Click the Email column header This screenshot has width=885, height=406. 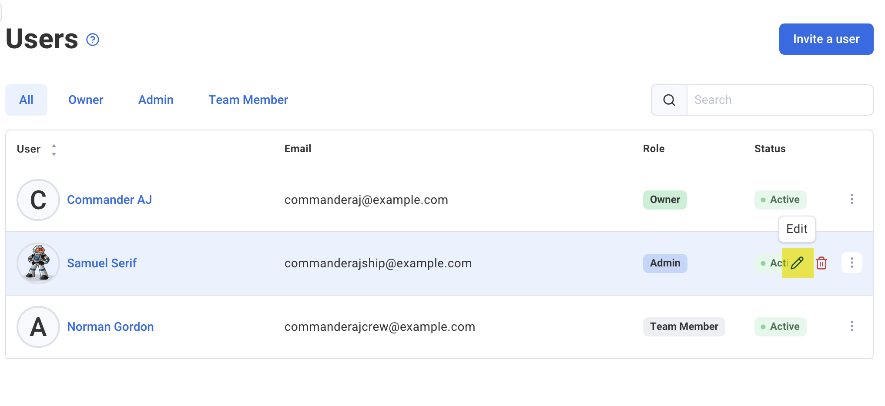click(298, 149)
